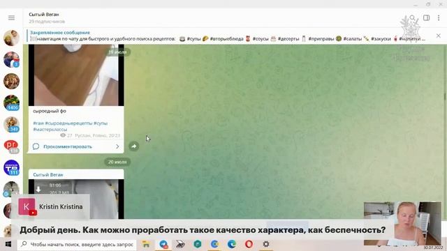Open the Windows Start menu
Screen dimensions: 447x251
pos(8,244)
